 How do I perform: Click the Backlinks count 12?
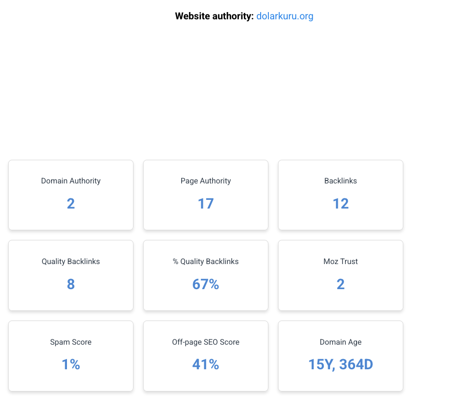coord(341,204)
